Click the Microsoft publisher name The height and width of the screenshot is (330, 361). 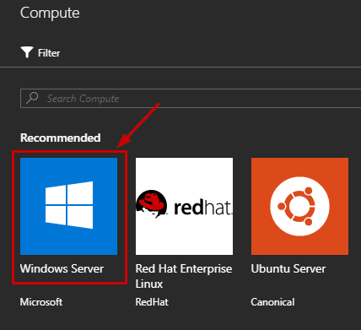tap(41, 302)
